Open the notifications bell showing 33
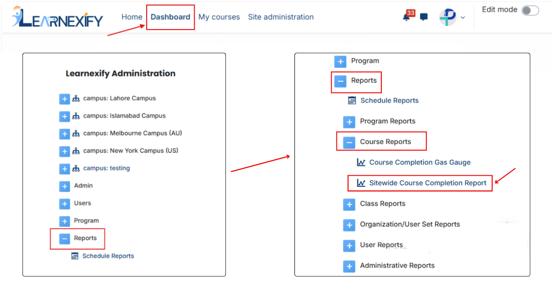Screen dimensions: 552x289 coord(408,16)
